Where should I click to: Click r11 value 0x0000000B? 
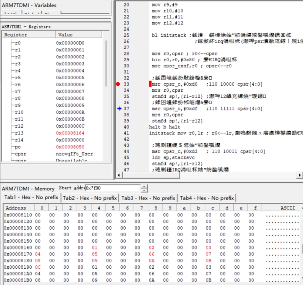point(70,119)
